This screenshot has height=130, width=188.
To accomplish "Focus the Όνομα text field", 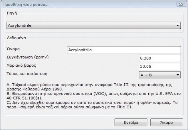I will pos(123,50).
